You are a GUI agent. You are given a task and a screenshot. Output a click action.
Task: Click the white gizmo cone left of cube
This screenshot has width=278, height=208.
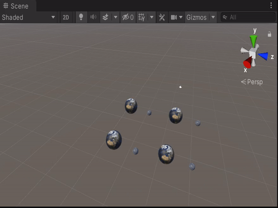coord(245,50)
